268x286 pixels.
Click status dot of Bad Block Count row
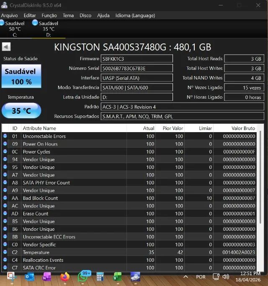(5, 198)
